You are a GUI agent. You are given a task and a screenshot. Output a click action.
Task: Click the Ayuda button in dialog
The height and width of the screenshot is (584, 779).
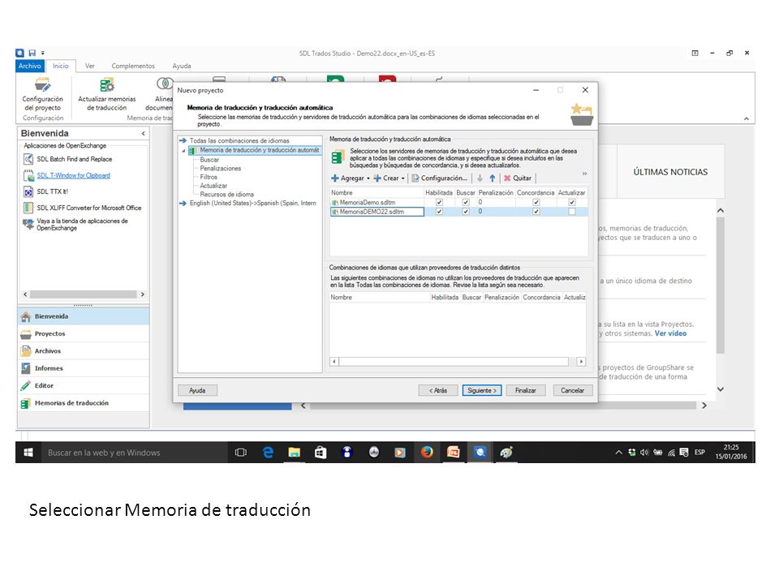coord(197,390)
